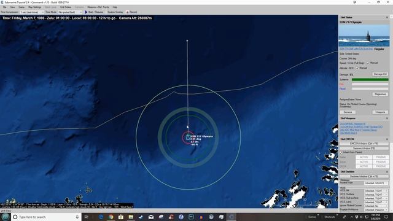Viewport: 393px width, 221px height.
Task: Set OECM EMCON to ACTIVE
Action: (x=364, y=166)
